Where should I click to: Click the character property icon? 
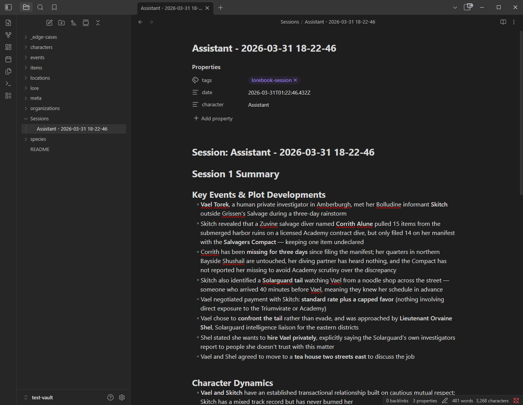[x=195, y=104]
